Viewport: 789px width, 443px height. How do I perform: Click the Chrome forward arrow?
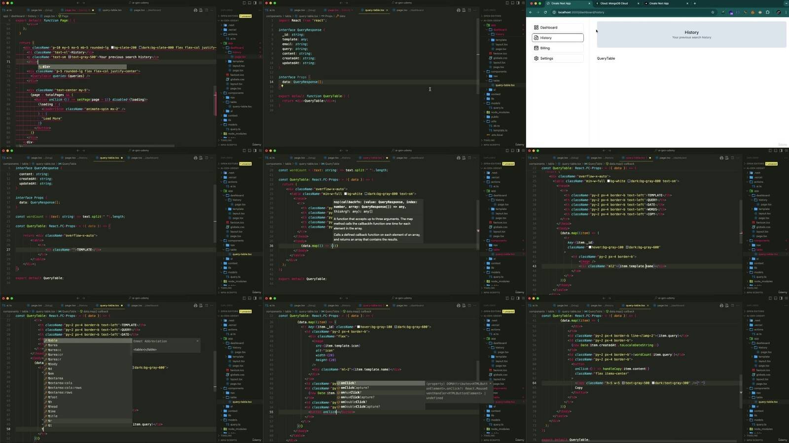(x=538, y=12)
